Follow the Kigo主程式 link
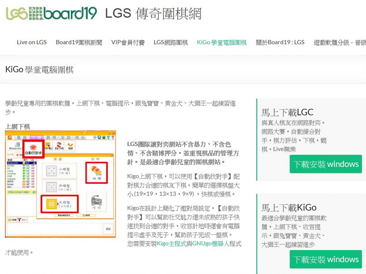 172,244
